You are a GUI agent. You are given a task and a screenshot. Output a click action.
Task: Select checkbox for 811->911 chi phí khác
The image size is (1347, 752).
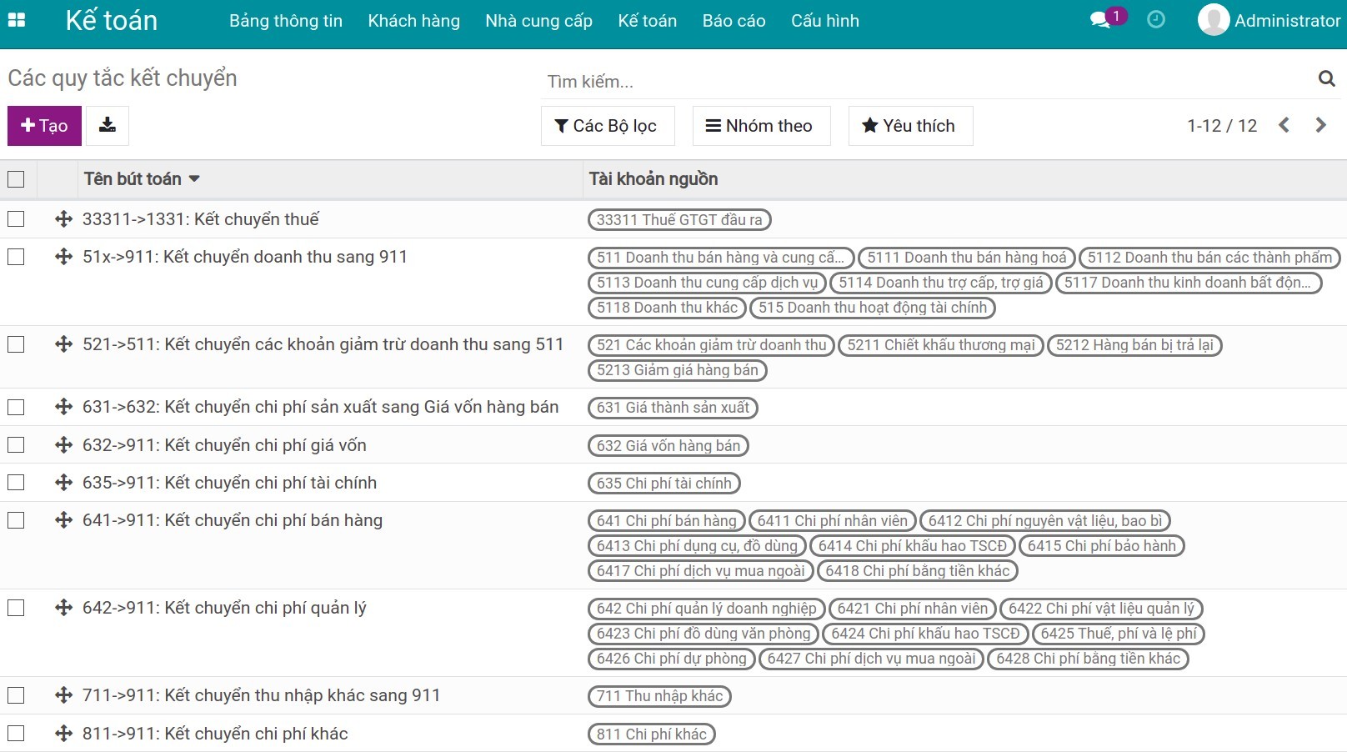click(x=16, y=734)
